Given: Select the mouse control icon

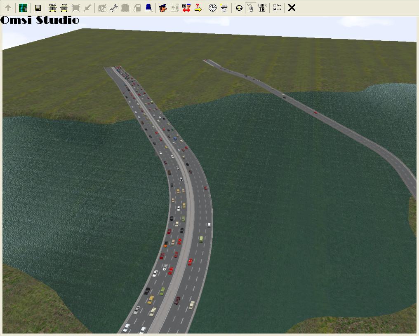Looking at the screenshot, I should 250,8.
